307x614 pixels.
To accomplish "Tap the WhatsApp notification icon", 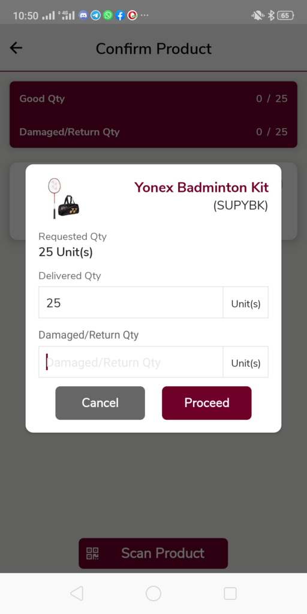I will coord(108,16).
